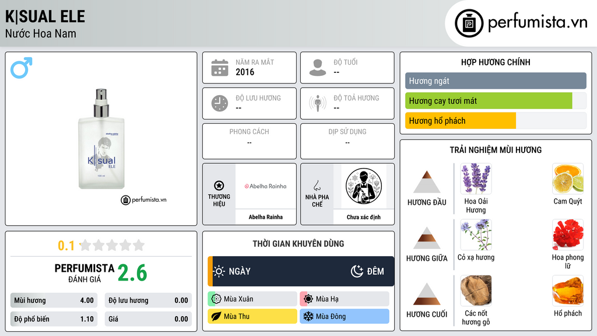Click the Hợp hương chính heading
This screenshot has width=597, height=336.
(x=496, y=62)
